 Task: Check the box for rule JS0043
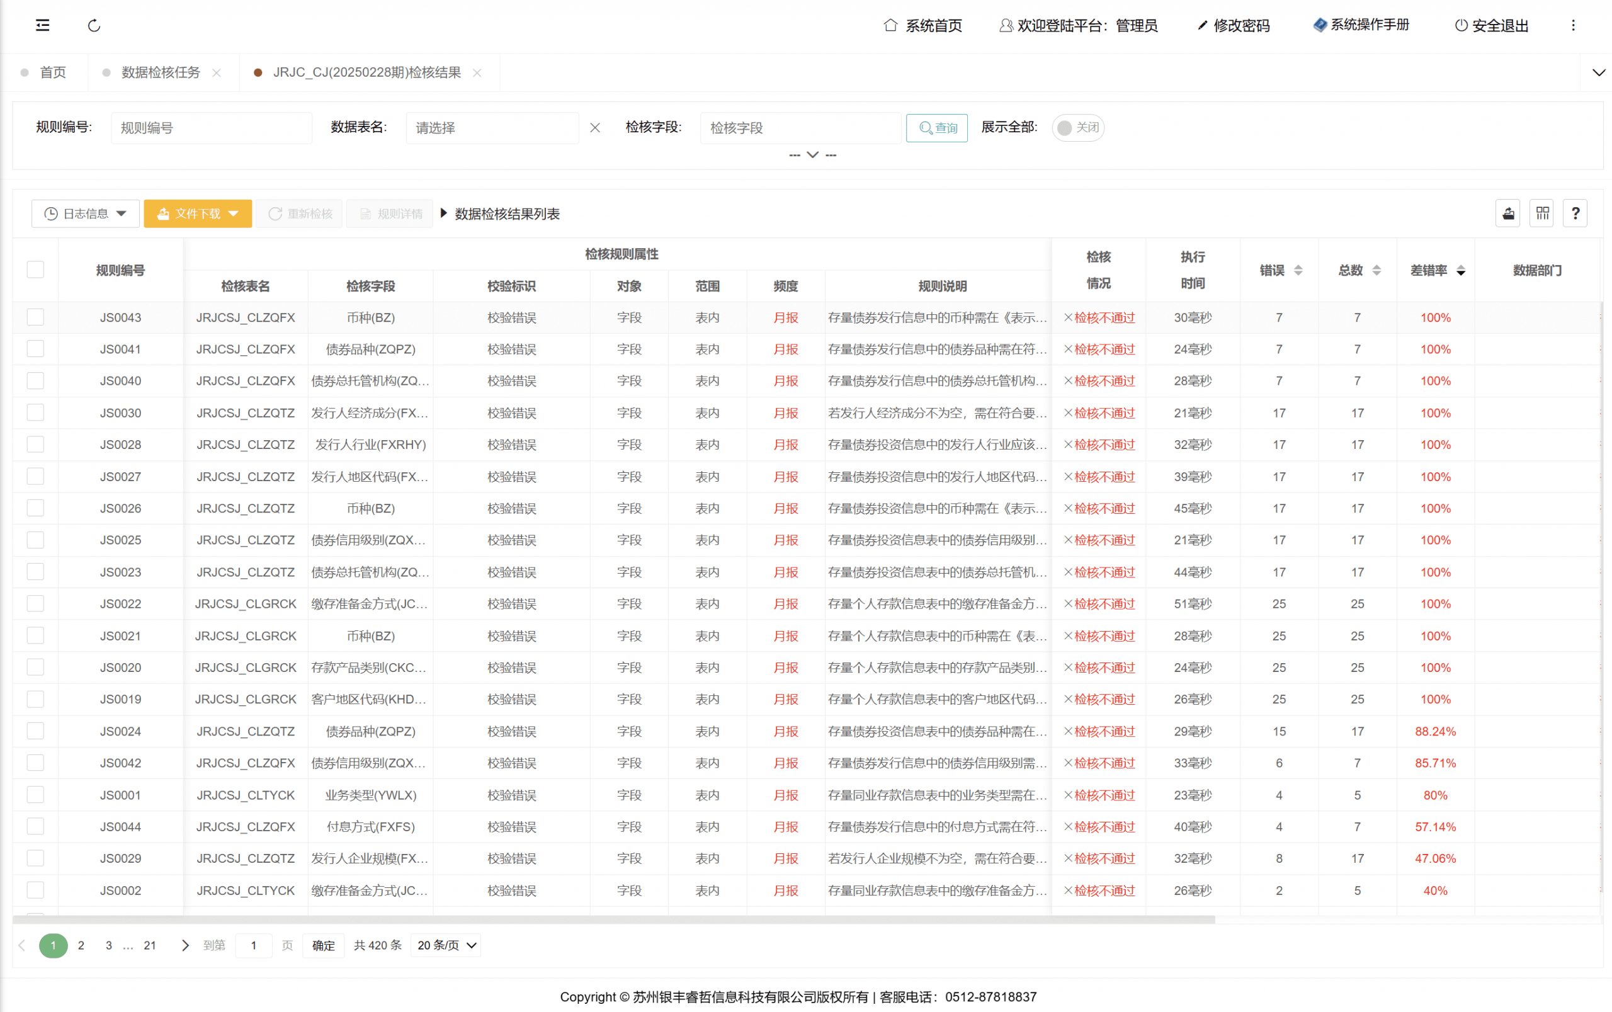pos(35,317)
